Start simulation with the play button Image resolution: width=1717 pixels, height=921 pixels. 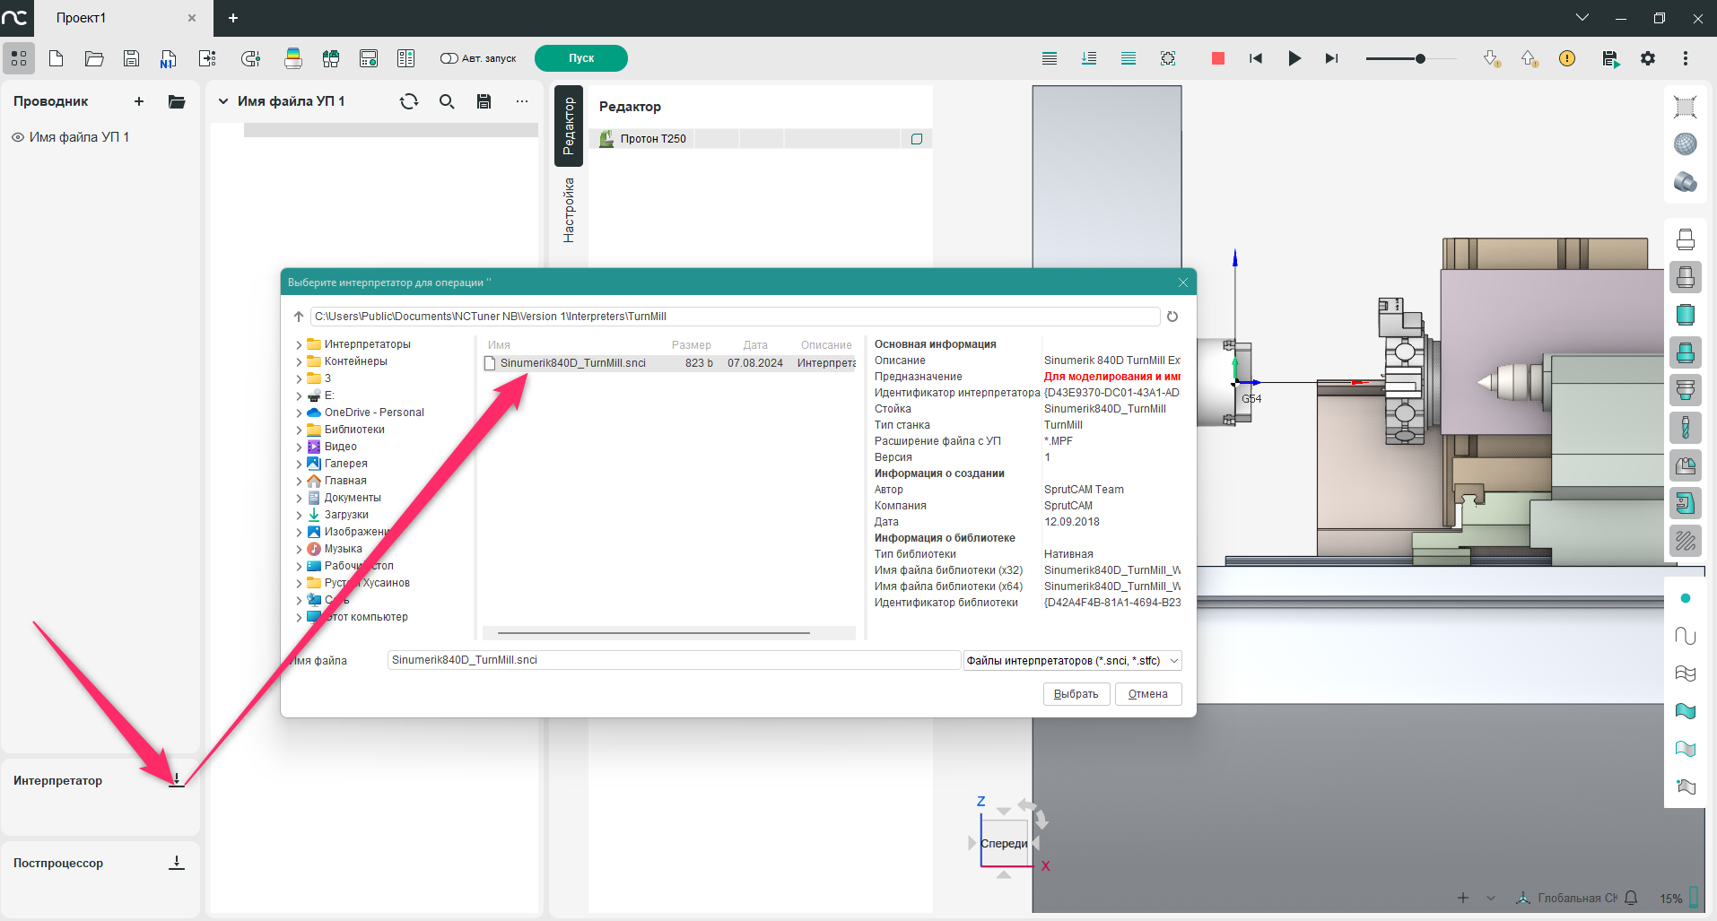pos(1294,58)
